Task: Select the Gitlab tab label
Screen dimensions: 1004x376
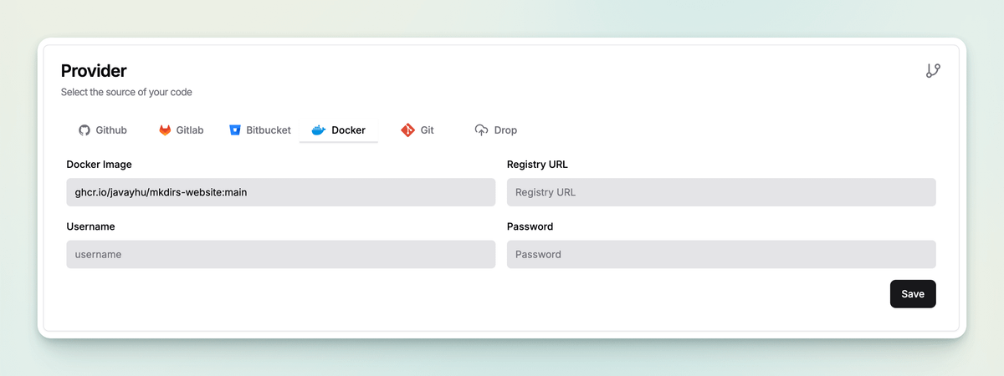Action: [190, 130]
